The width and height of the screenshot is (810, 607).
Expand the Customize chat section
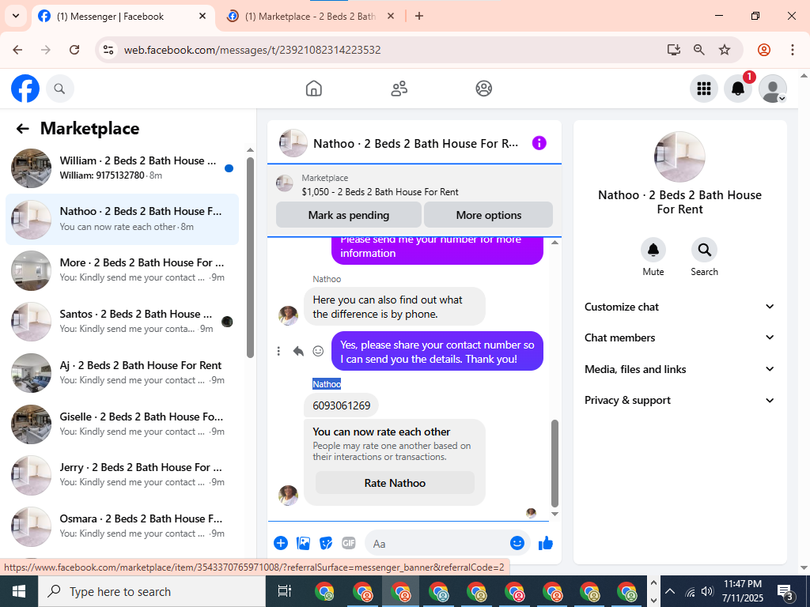(679, 307)
